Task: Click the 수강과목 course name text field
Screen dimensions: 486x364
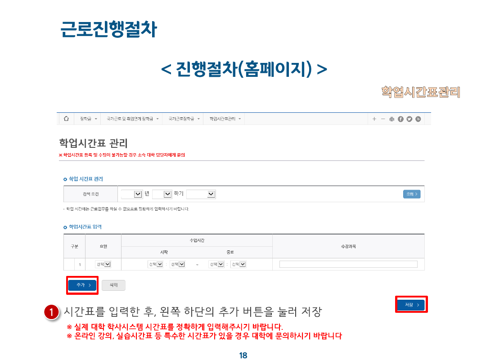Action: (348, 264)
